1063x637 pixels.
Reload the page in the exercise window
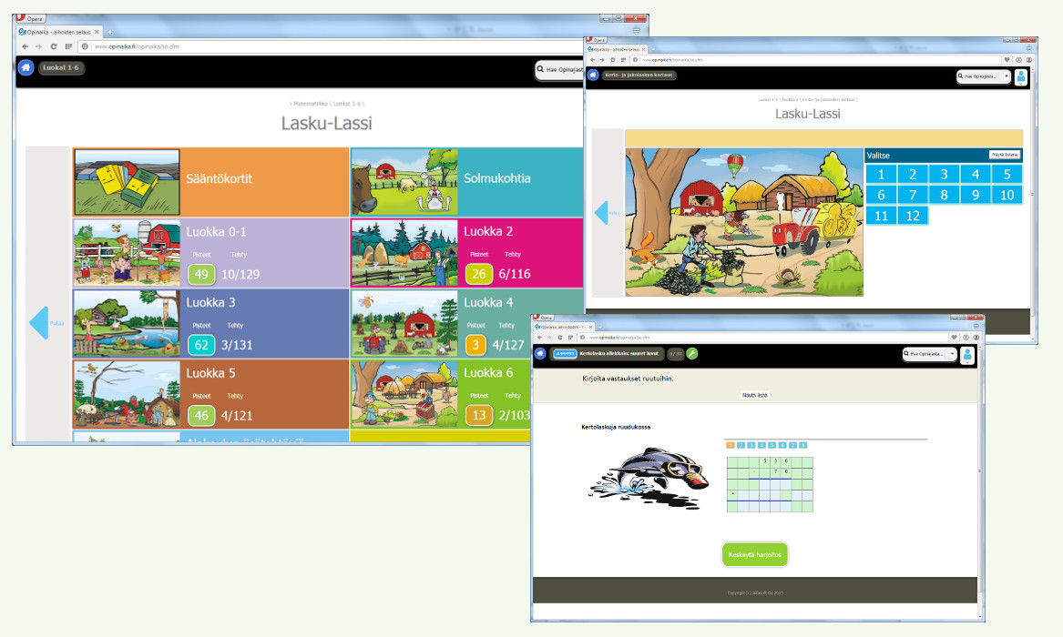[x=560, y=337]
